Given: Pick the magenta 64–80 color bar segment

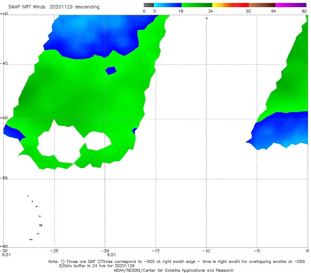Looking at the screenshot, I should pyautogui.click(x=291, y=5).
